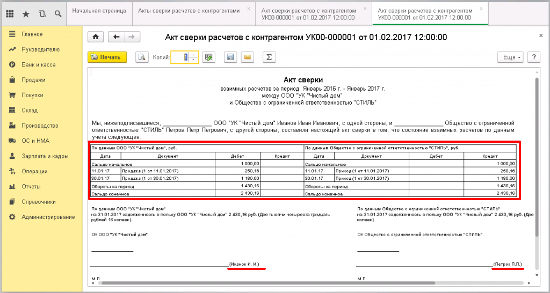This screenshot has width=550, height=293.
Task: Click the Продажи bag icon
Action: coord(12,80)
